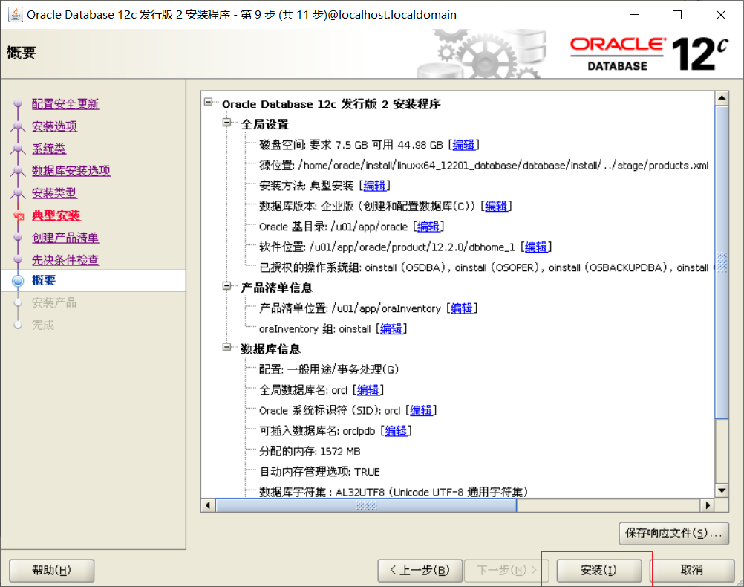Go to 数据库安装选项 step
Screen dimensions: 744x587
[71, 170]
